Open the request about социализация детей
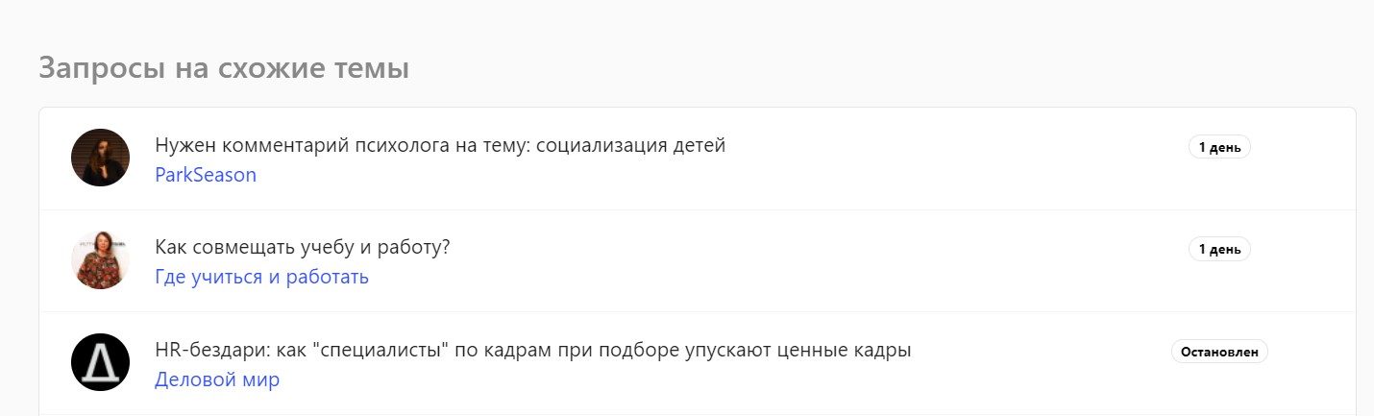The image size is (1374, 416). click(x=439, y=146)
